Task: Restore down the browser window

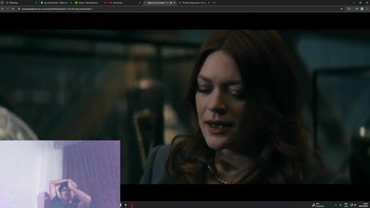Action: tap(360, 3)
